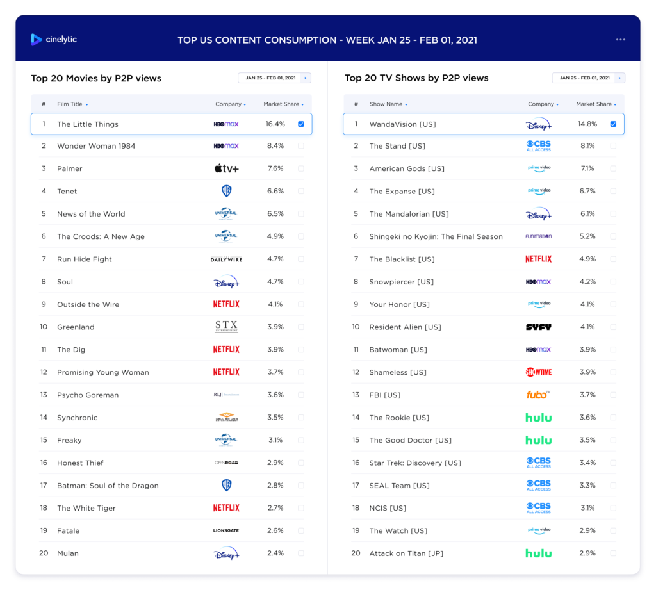Click Netflix logo for The Blacklist
Viewport: 656px width, 590px height.
pyautogui.click(x=538, y=259)
